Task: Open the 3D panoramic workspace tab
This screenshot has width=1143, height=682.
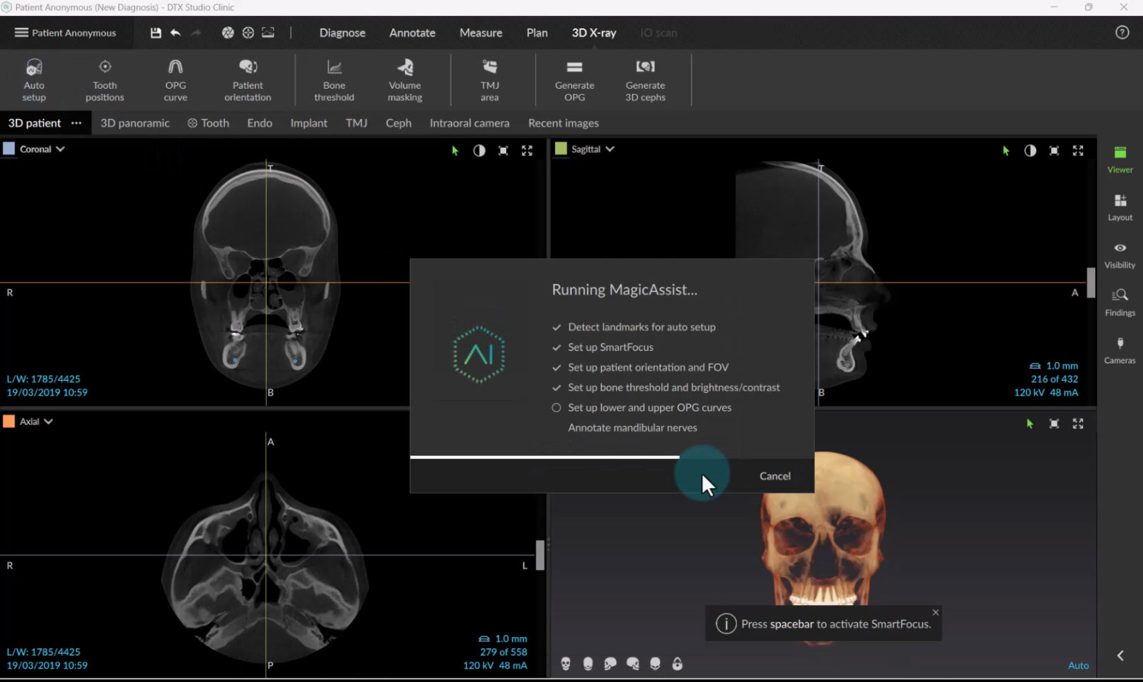Action: click(135, 123)
